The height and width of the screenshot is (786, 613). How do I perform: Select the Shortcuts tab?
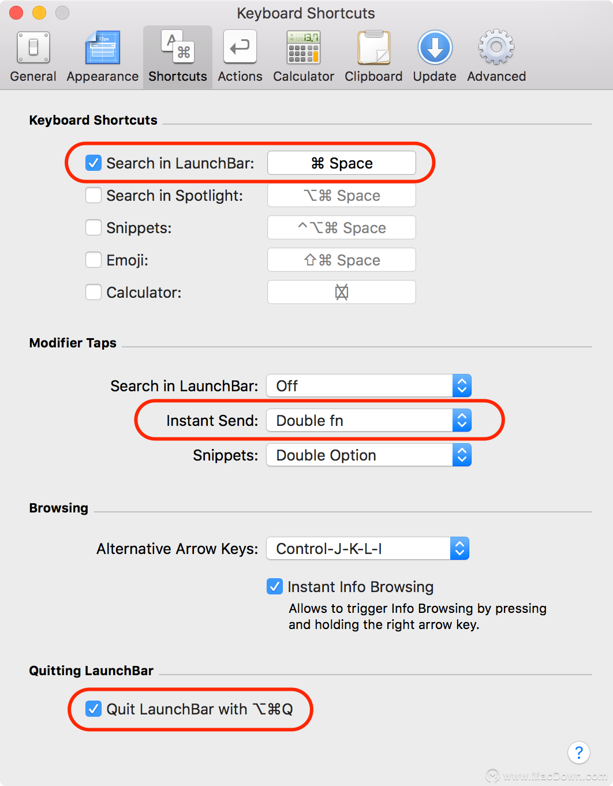(x=178, y=57)
